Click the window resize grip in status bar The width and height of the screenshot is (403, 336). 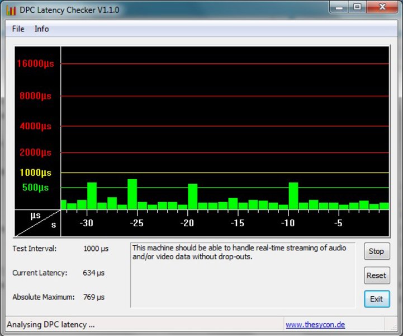pos(393,327)
